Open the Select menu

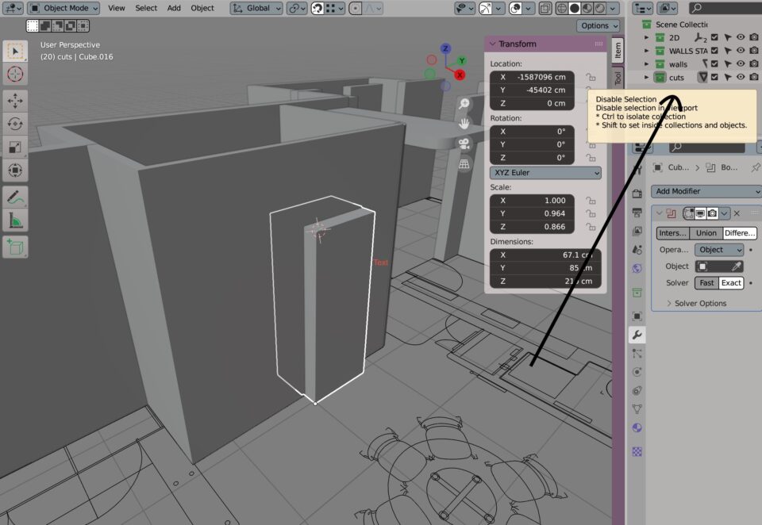pyautogui.click(x=146, y=8)
